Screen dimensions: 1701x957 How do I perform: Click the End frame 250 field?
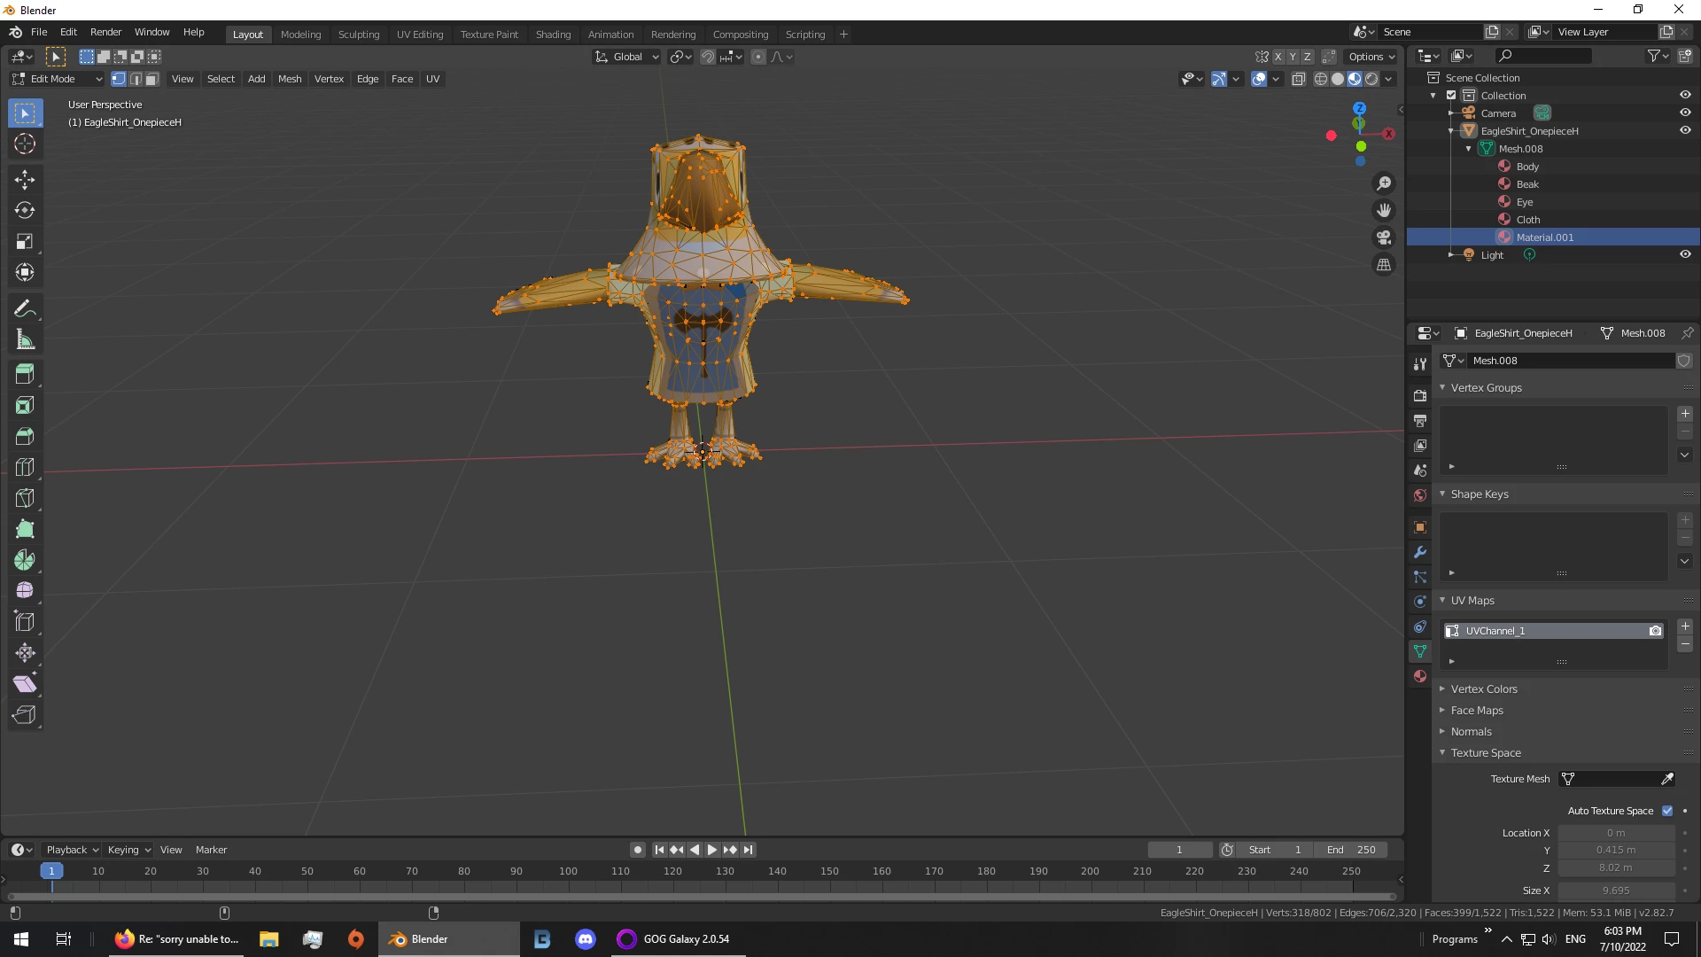point(1352,850)
